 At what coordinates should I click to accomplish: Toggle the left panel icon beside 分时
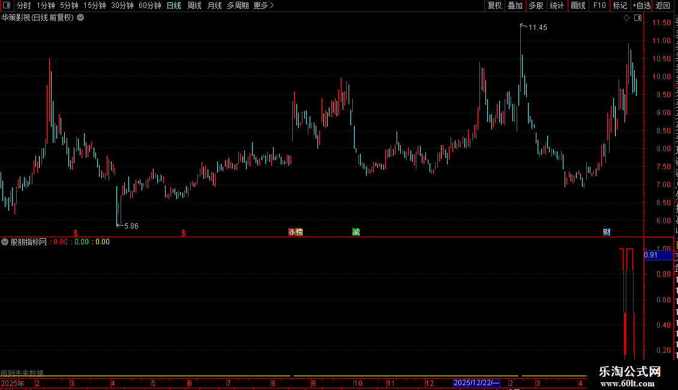(x=7, y=5)
